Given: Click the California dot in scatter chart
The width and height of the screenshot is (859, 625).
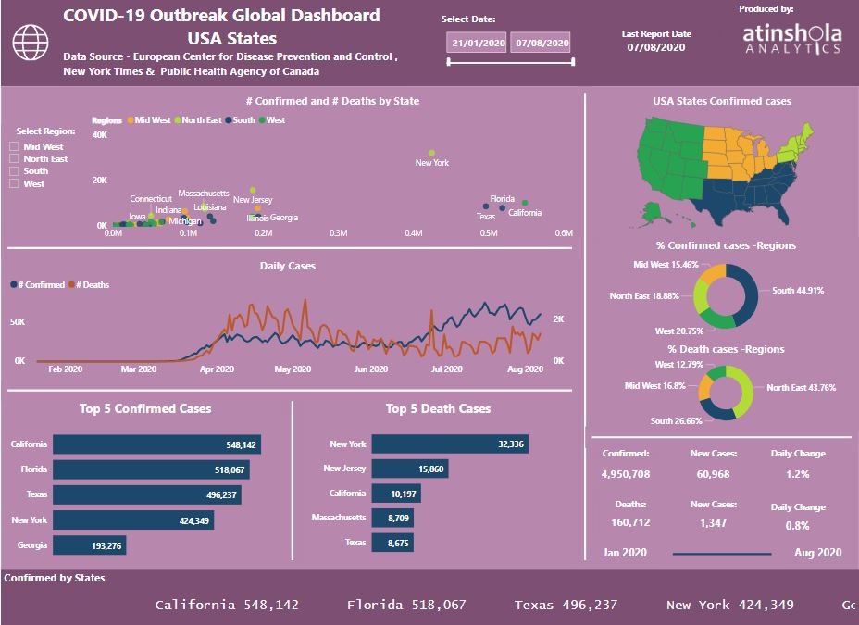Looking at the screenshot, I should point(525,203).
